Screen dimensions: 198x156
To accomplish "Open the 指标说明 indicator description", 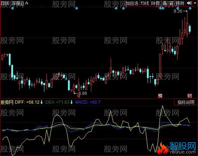I will (x=186, y=102).
